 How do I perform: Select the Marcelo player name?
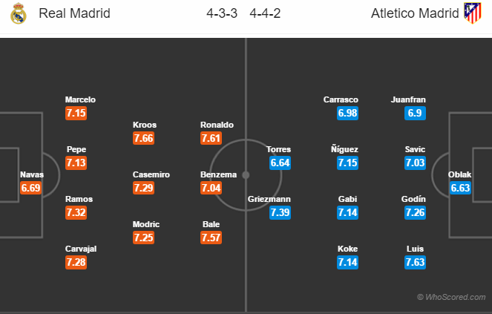click(x=80, y=99)
